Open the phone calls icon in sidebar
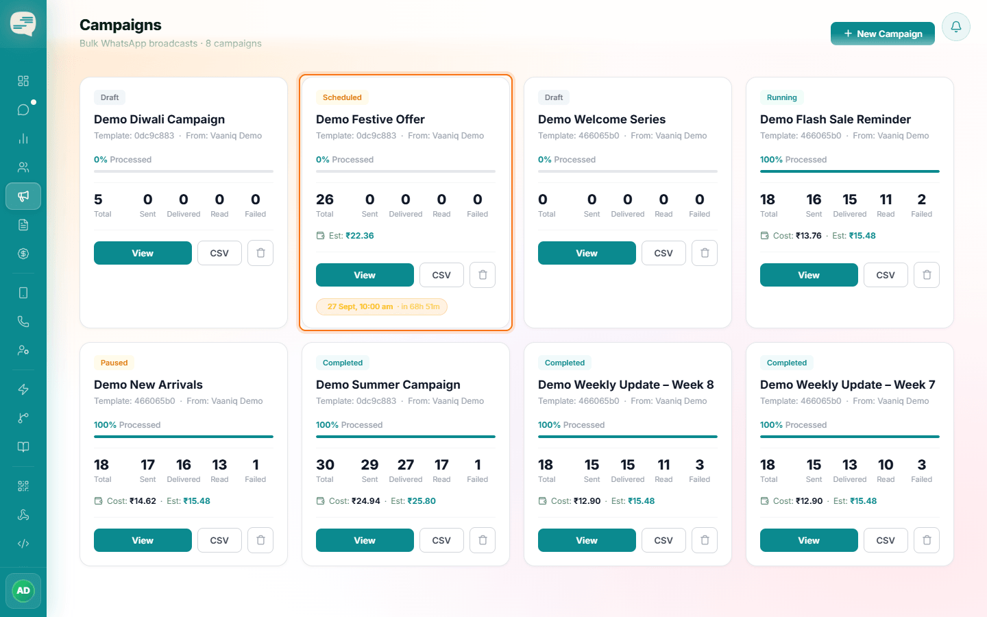The height and width of the screenshot is (617, 987). click(x=23, y=322)
